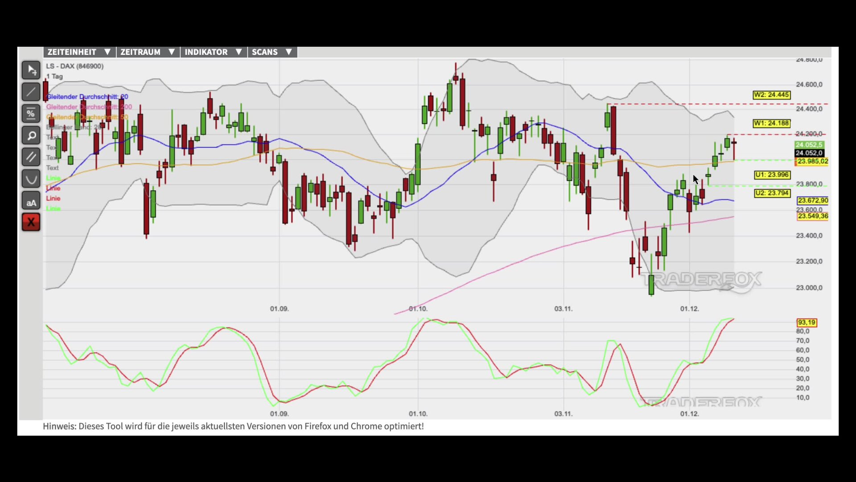Select the cursor pointer tool
The width and height of the screenshot is (856, 482).
pos(31,70)
